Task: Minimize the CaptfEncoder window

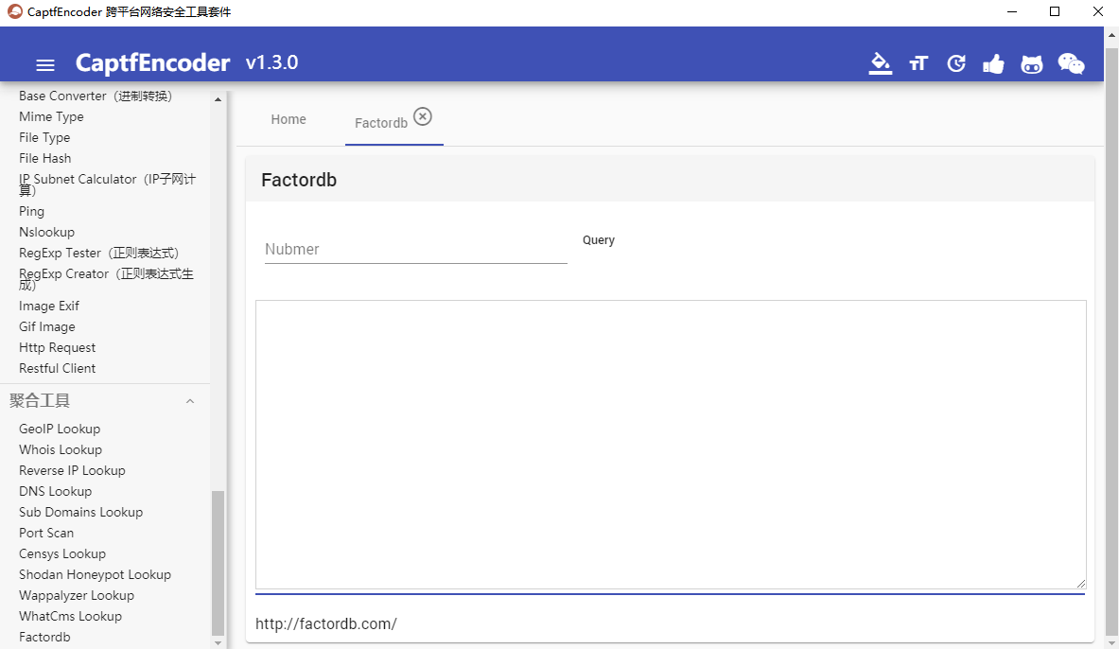Action: (1012, 11)
